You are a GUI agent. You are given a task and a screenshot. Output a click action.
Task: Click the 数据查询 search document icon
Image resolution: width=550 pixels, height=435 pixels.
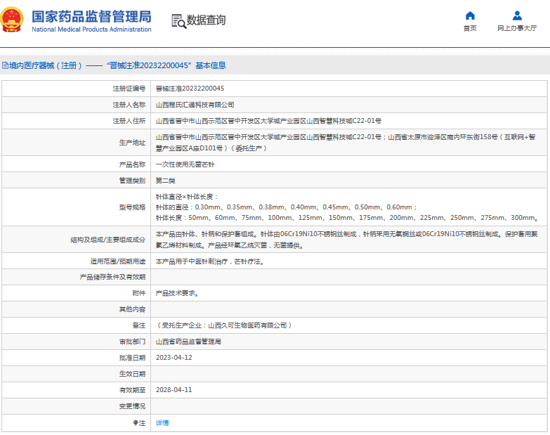coord(178,21)
